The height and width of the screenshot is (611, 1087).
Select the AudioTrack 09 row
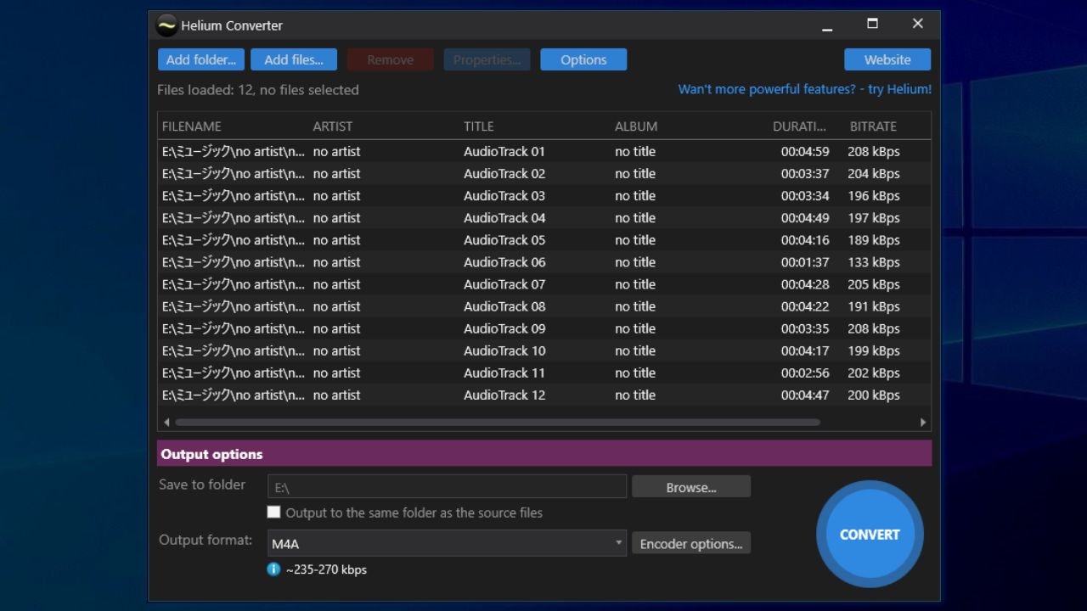(543, 328)
